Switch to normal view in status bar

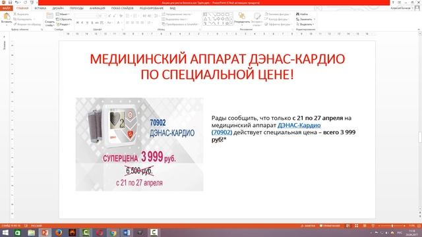348,226
